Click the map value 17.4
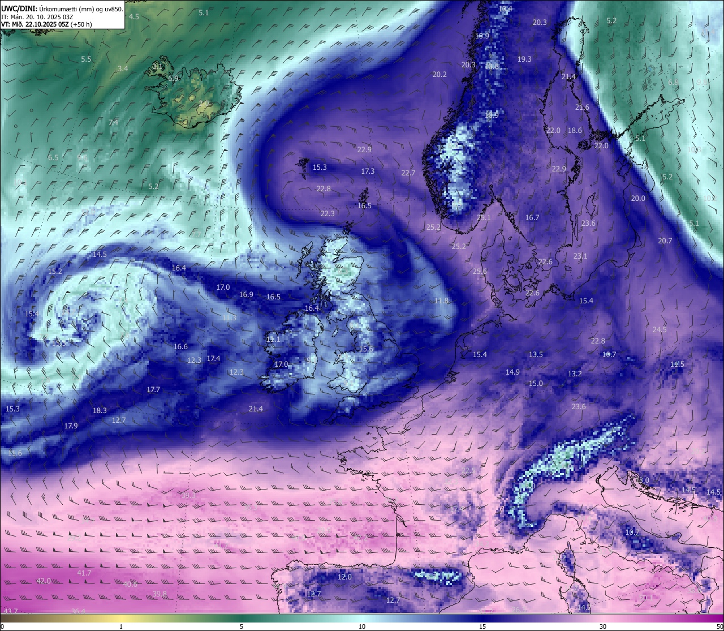The image size is (724, 631). (213, 358)
